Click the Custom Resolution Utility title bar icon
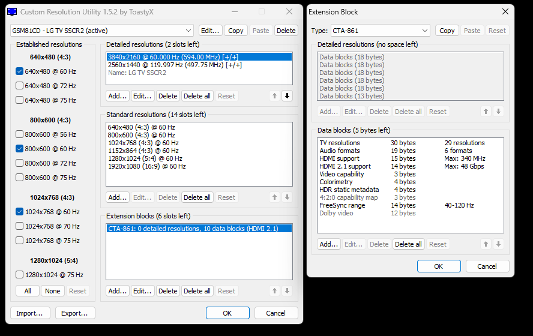The width and height of the screenshot is (533, 336). click(x=12, y=11)
